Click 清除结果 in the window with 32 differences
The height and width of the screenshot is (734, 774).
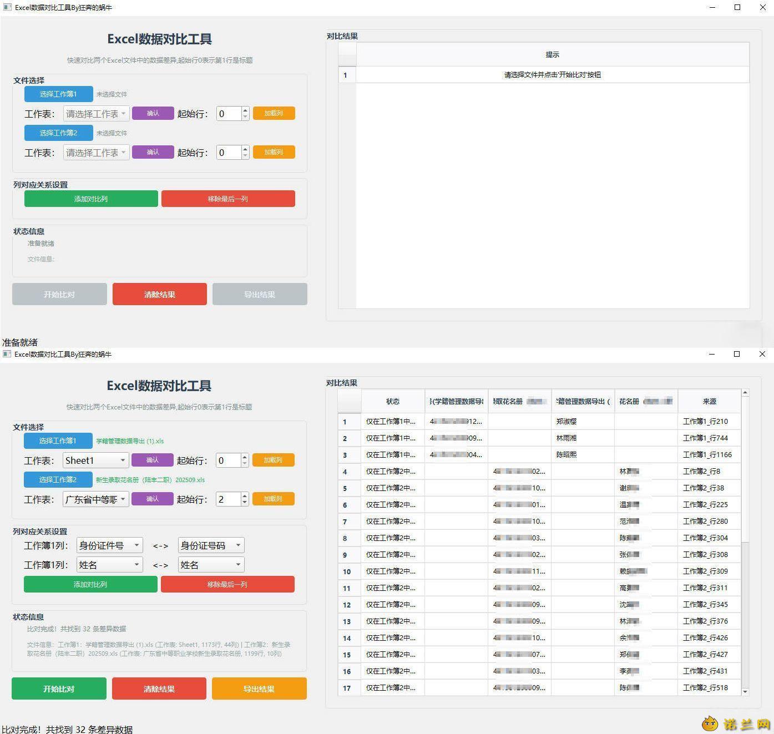[x=159, y=689]
